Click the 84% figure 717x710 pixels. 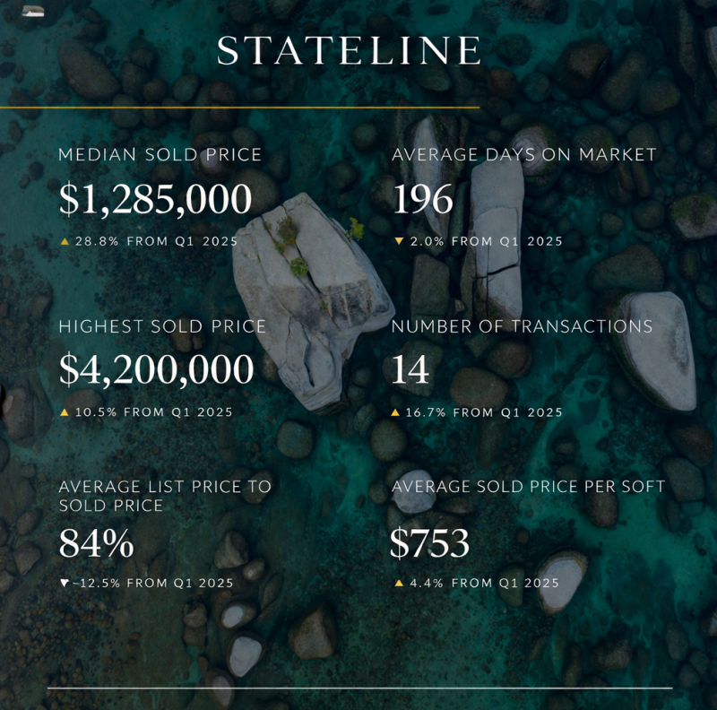click(96, 542)
